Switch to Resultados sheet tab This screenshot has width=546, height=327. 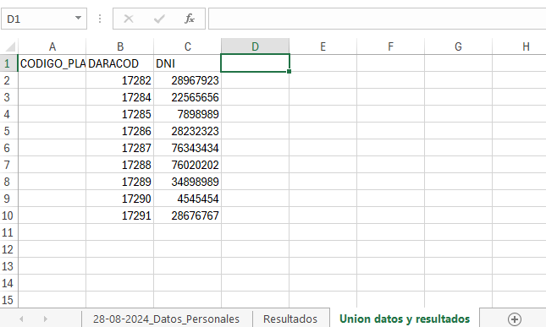click(x=290, y=319)
